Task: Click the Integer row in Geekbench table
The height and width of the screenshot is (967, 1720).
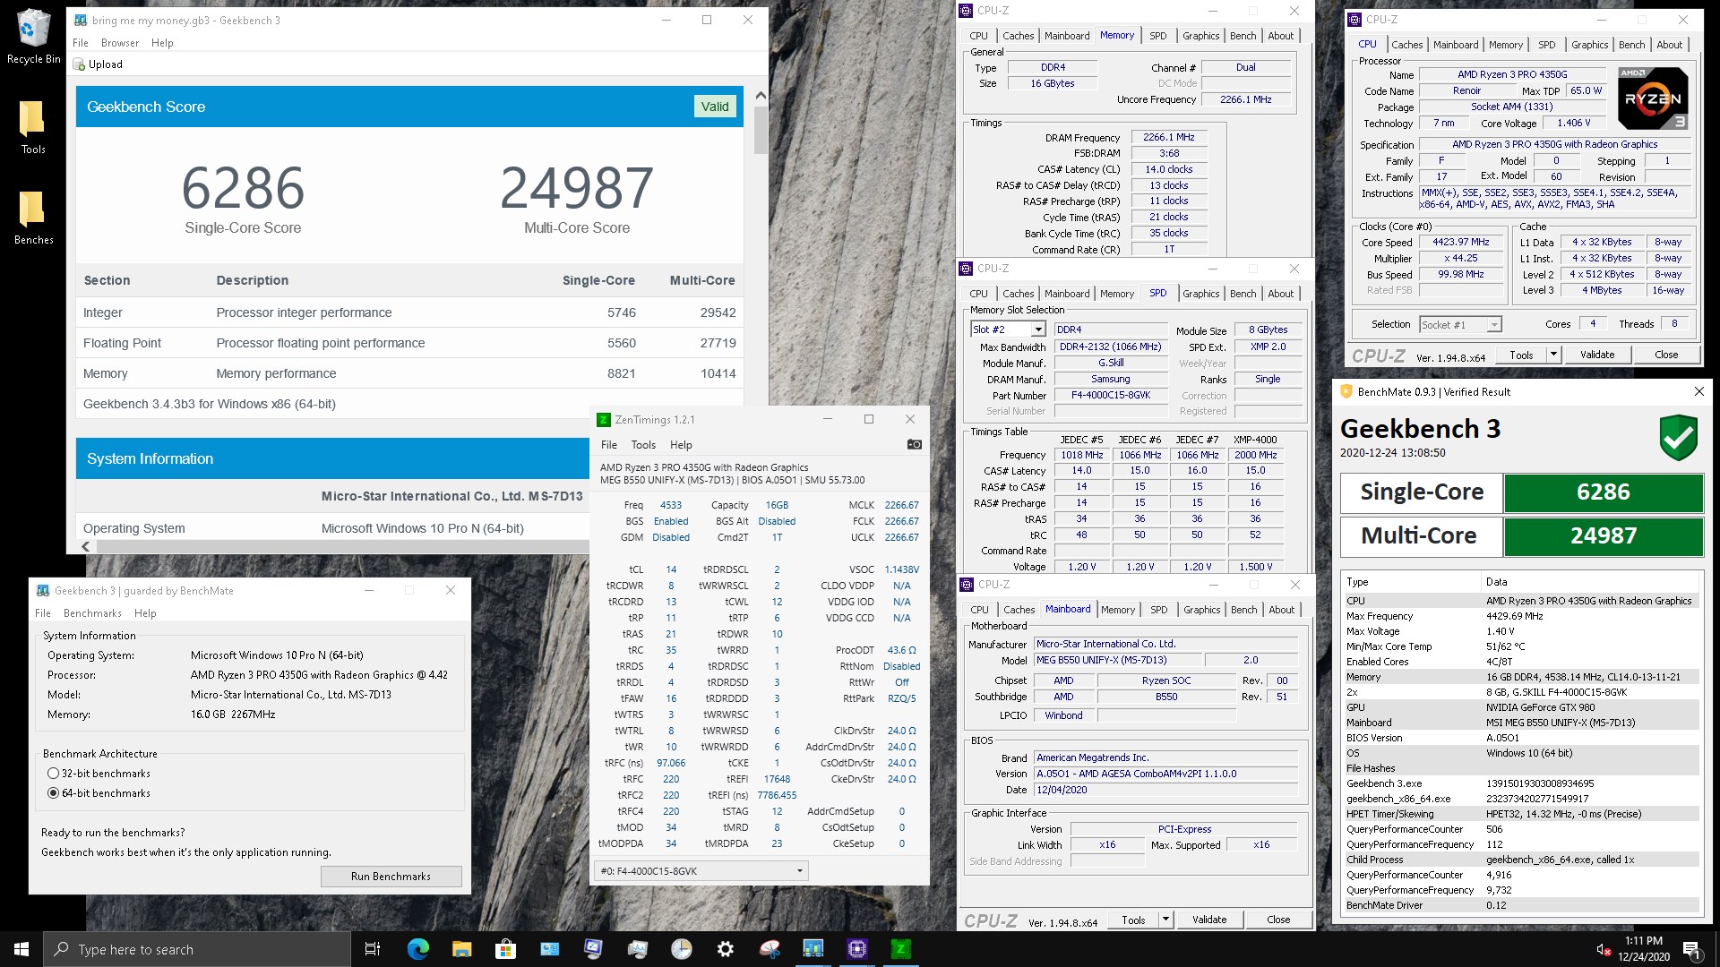Action: click(x=409, y=312)
